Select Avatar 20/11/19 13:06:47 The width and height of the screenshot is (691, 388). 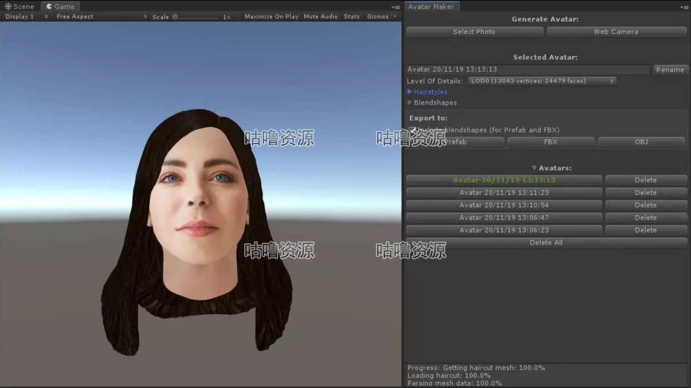coord(504,218)
